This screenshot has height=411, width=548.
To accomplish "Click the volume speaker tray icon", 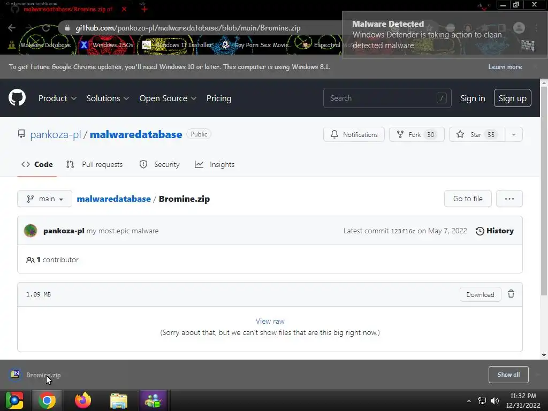I will [x=495, y=400].
